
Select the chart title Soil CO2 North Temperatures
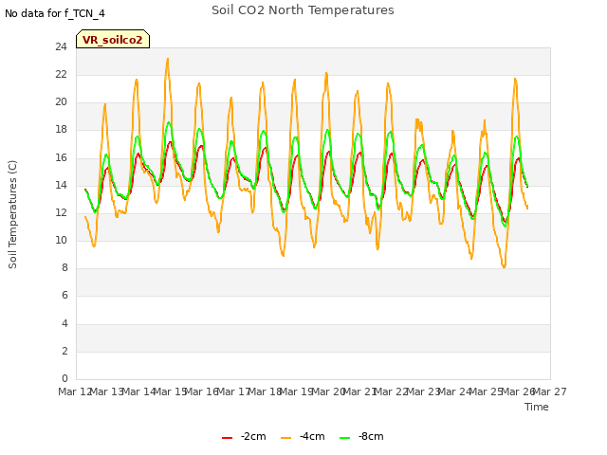click(303, 10)
